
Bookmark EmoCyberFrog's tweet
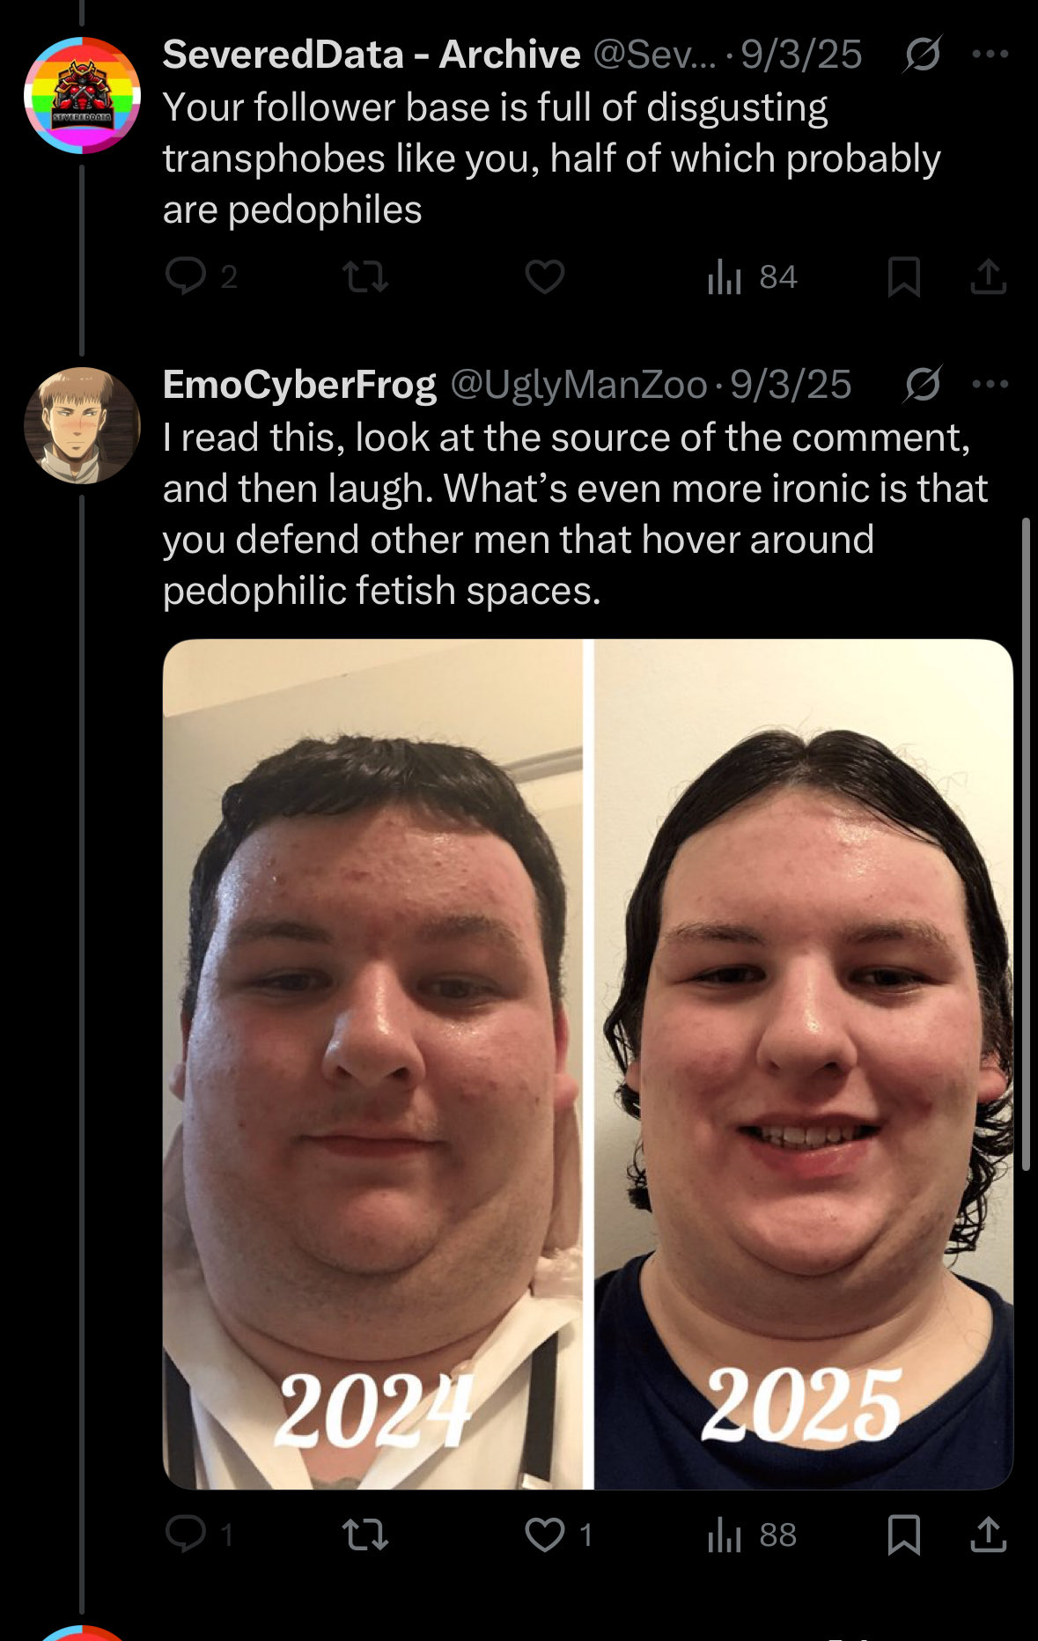coord(904,1534)
